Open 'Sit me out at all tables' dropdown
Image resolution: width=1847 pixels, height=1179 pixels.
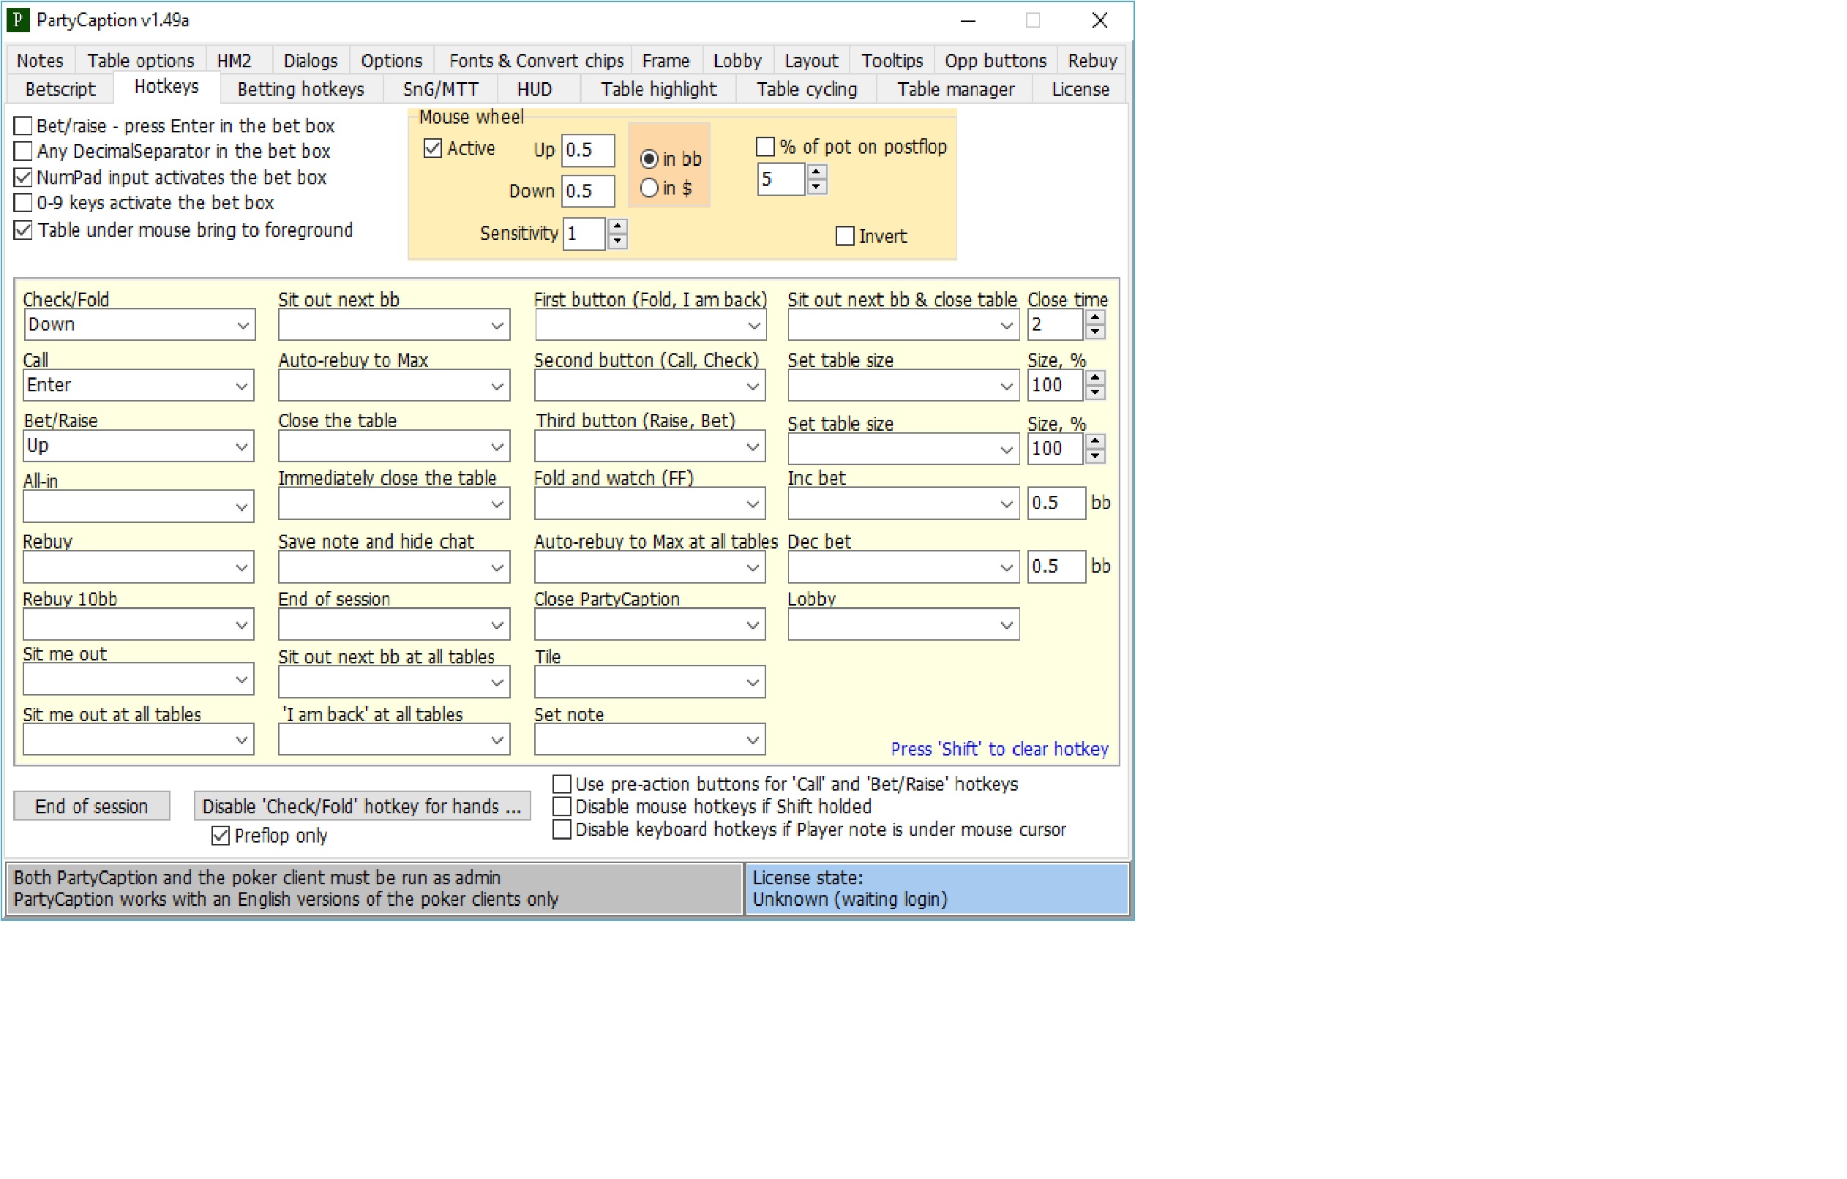pos(139,739)
